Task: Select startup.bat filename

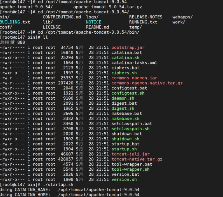Action: (x=125, y=144)
